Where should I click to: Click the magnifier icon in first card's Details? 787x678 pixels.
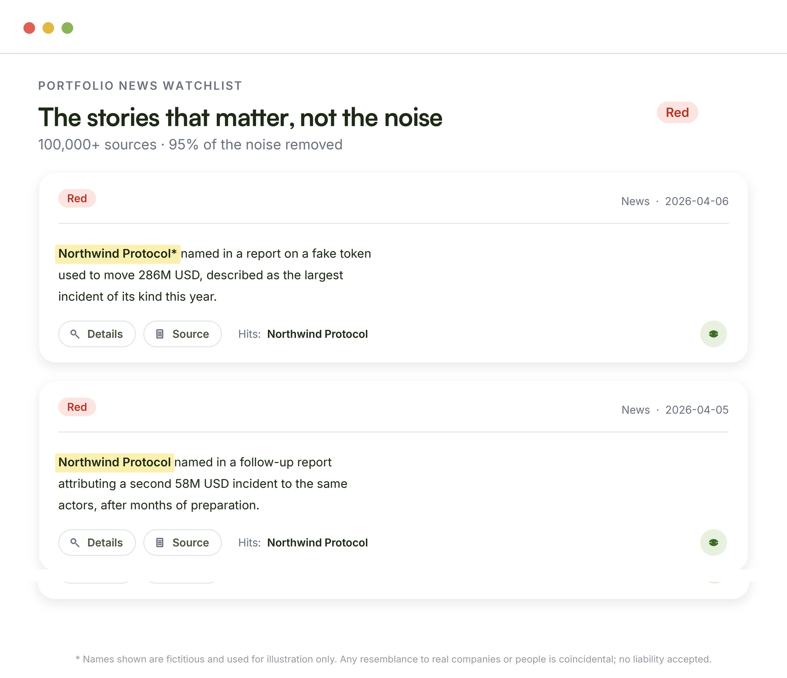(75, 334)
